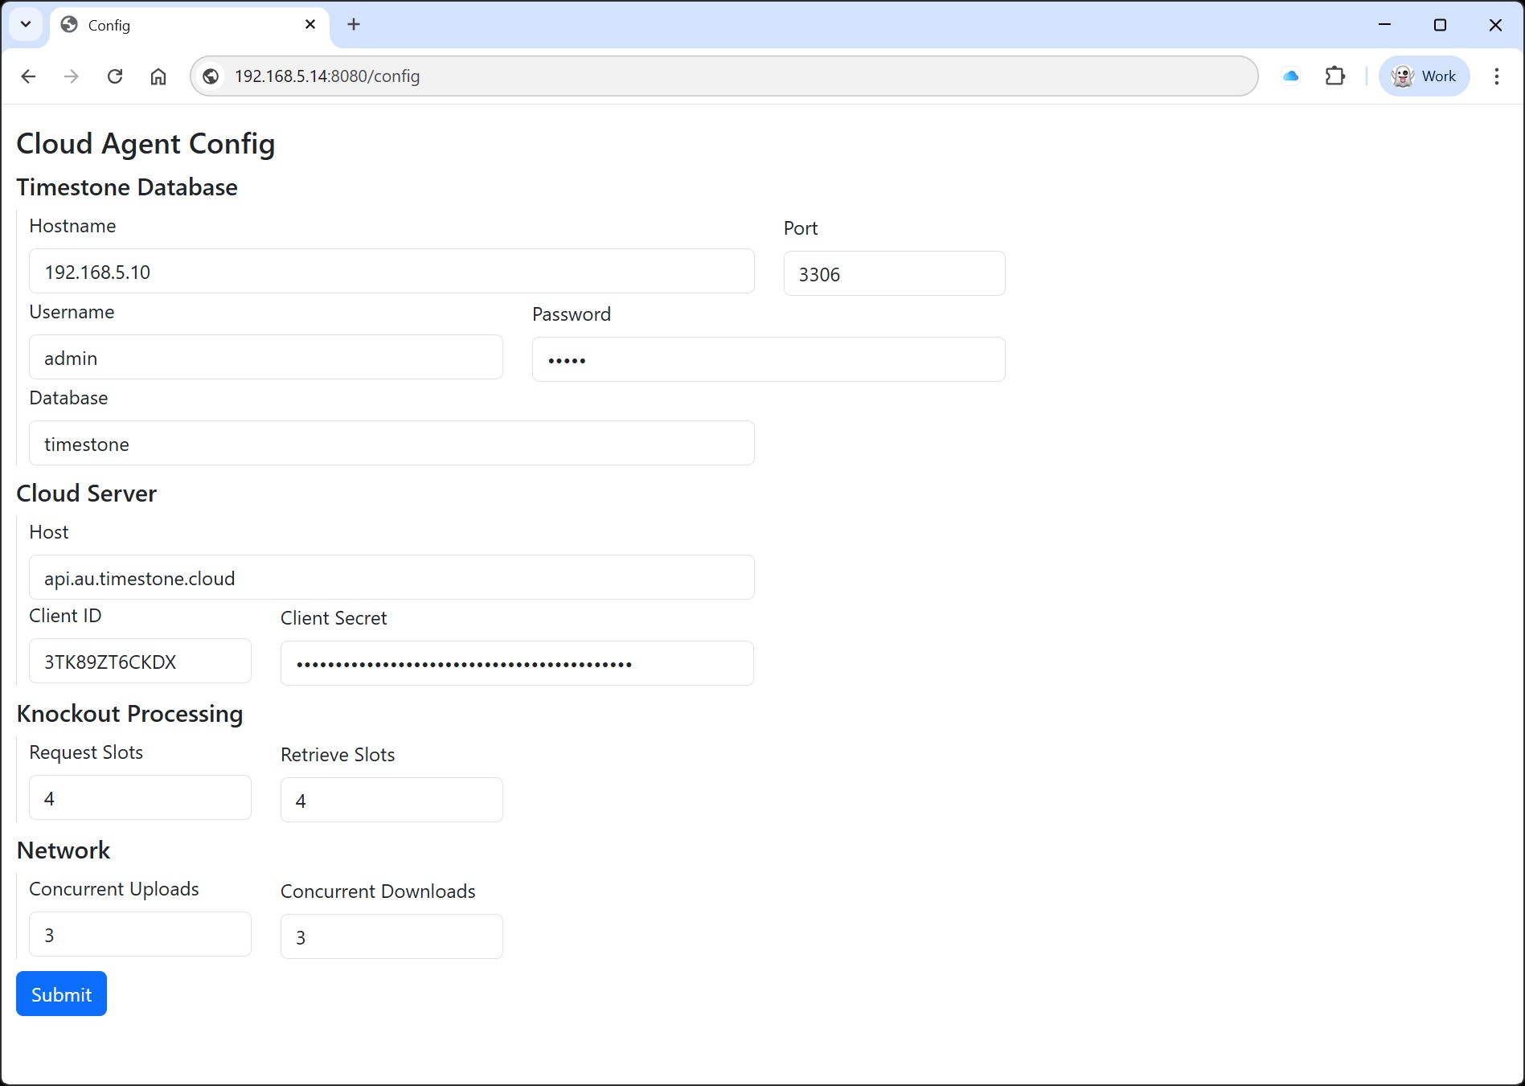Edit the Request Slots field
1525x1086 pixels.
click(140, 797)
